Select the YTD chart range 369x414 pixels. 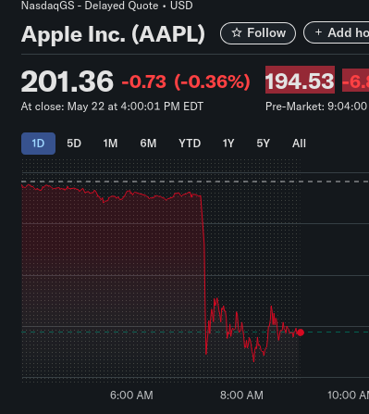(x=190, y=144)
